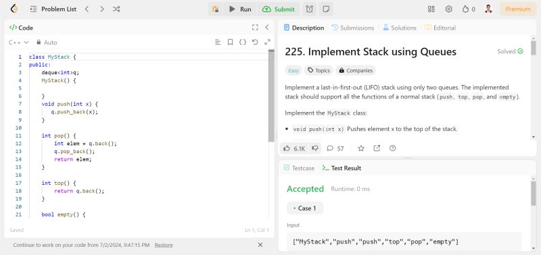This screenshot has width=541, height=255.
Task: Reset code with undo arrow icon
Action: click(255, 42)
